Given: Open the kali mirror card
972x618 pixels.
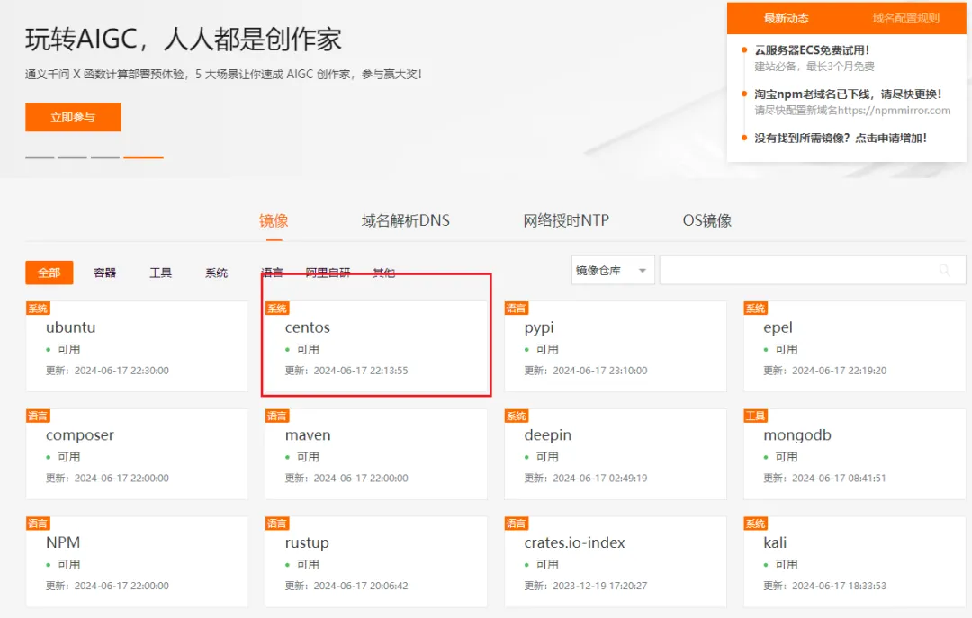Looking at the screenshot, I should [855, 561].
